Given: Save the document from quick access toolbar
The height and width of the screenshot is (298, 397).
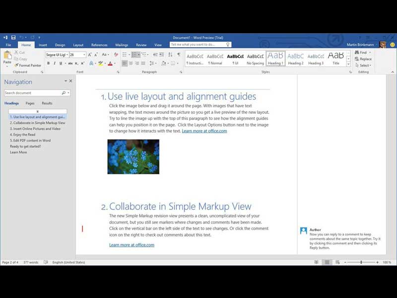Looking at the screenshot, I should (x=13, y=38).
